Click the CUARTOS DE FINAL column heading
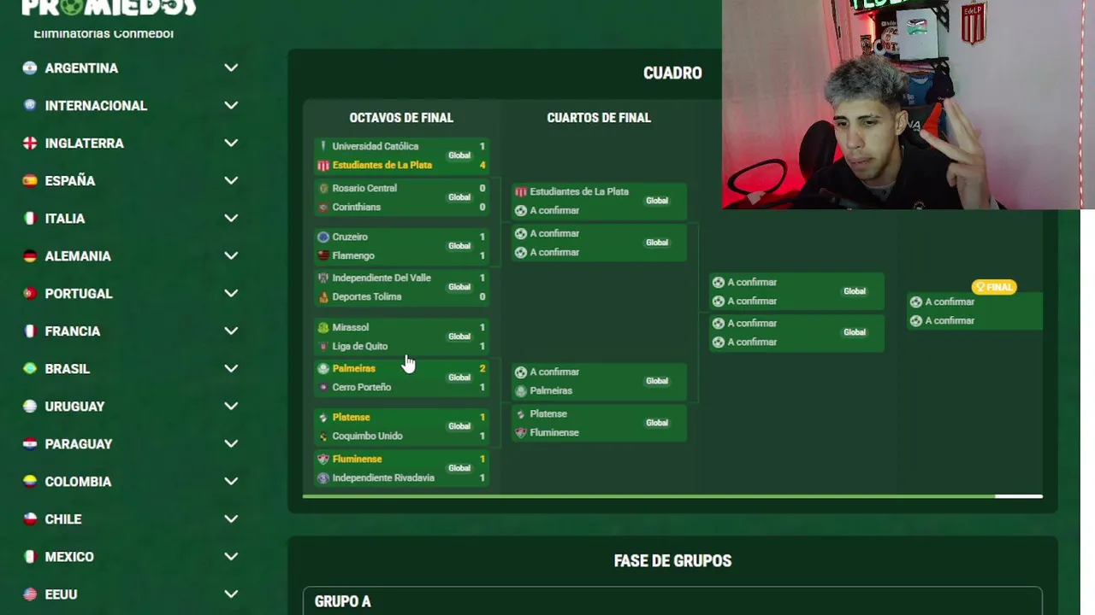 pos(599,118)
